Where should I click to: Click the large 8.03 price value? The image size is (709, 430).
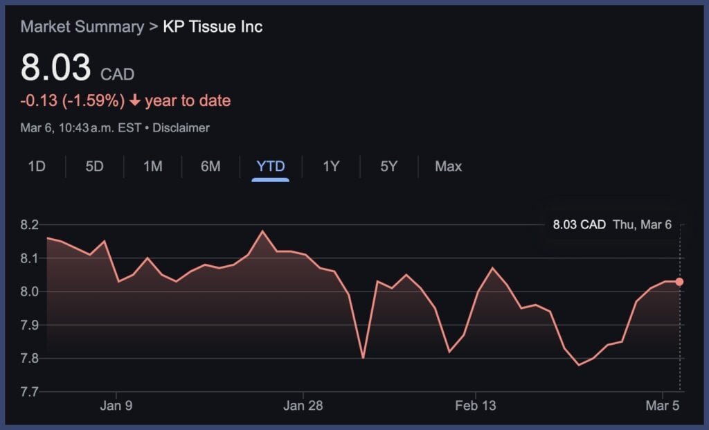56,68
